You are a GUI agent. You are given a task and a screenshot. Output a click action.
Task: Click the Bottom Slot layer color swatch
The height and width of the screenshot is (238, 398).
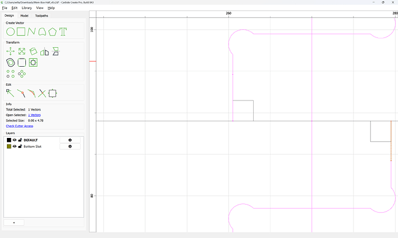[9, 147]
